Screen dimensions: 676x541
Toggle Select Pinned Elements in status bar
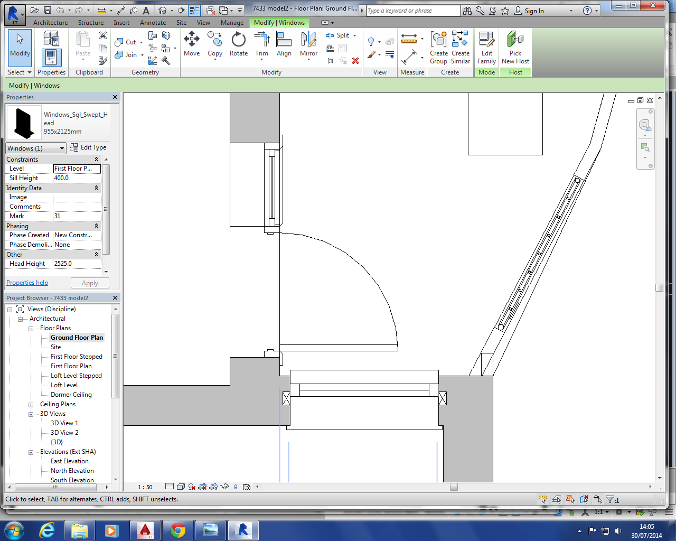(570, 499)
